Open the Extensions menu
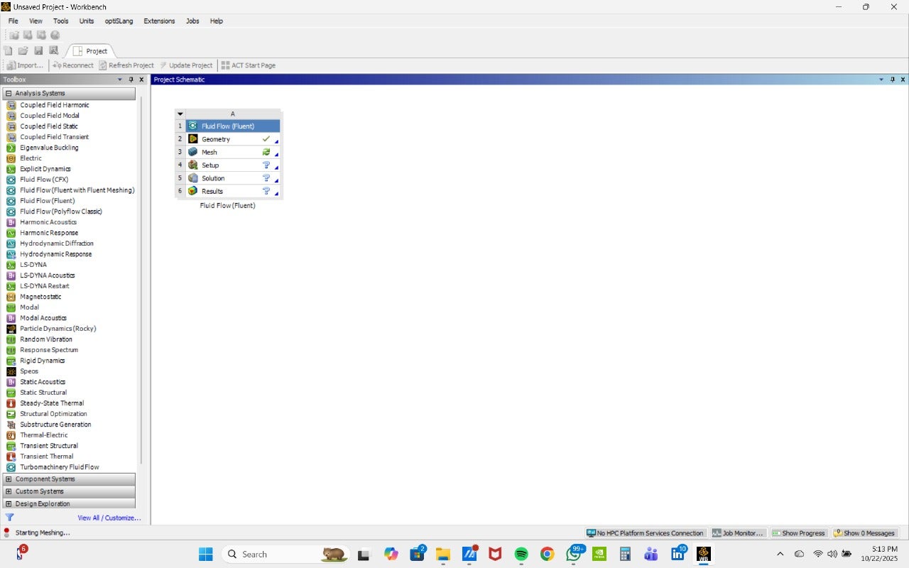 [x=159, y=21]
